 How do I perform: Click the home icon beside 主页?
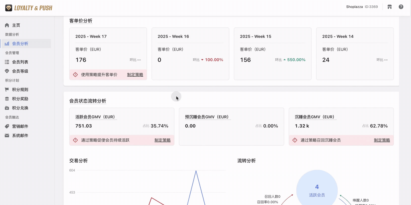[x=7, y=25]
